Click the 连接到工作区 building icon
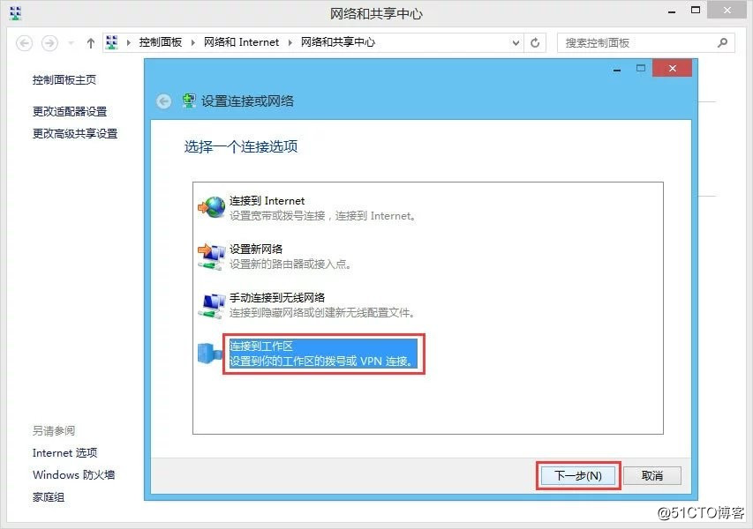This screenshot has height=529, width=753. pos(210,354)
